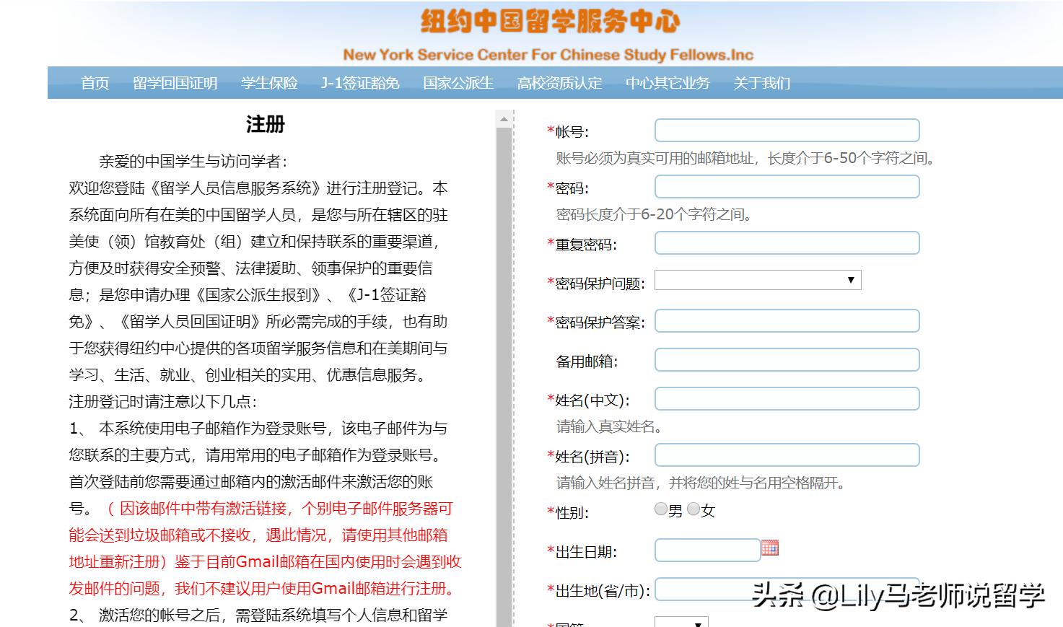Open the 国籍 dropdown
This screenshot has width=1063, height=627.
(x=681, y=623)
